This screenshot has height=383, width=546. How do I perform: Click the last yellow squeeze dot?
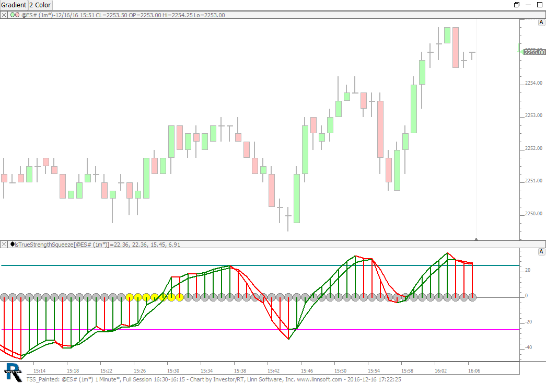[x=179, y=297]
